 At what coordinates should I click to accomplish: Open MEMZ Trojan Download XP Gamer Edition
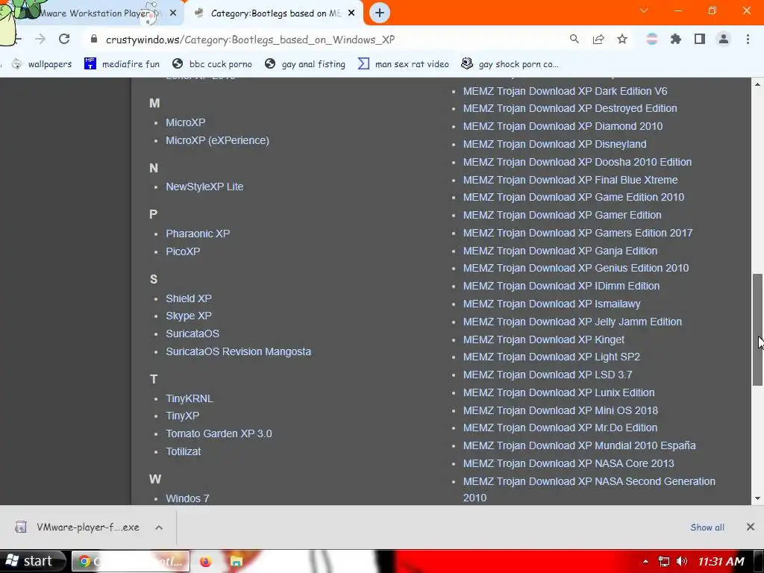tap(563, 215)
